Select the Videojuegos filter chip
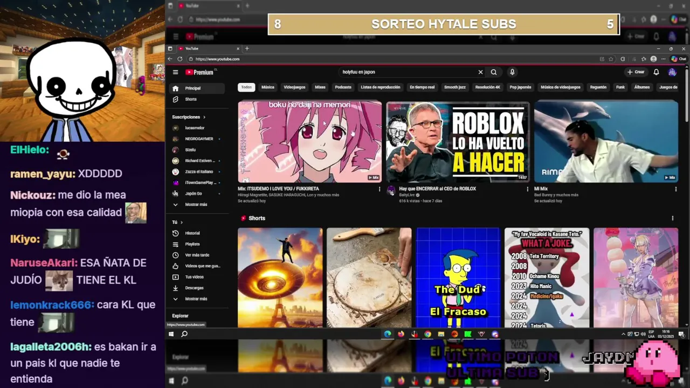 (295, 87)
